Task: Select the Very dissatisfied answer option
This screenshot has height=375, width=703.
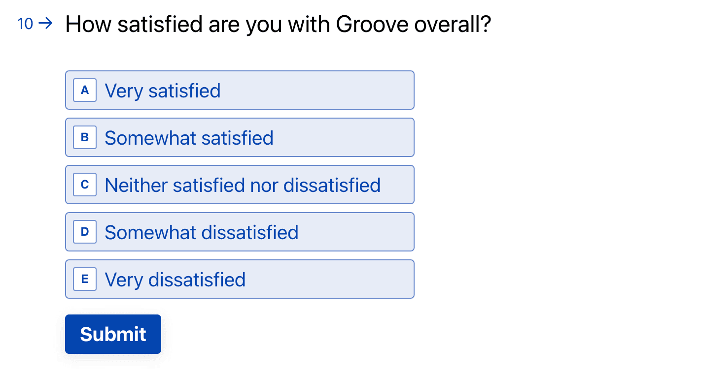Action: 240,279
